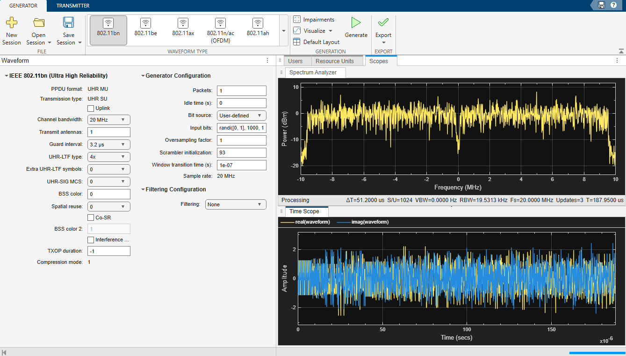Image resolution: width=626 pixels, height=356 pixels.
Task: Click the Export checkmark icon
Action: pos(383,22)
